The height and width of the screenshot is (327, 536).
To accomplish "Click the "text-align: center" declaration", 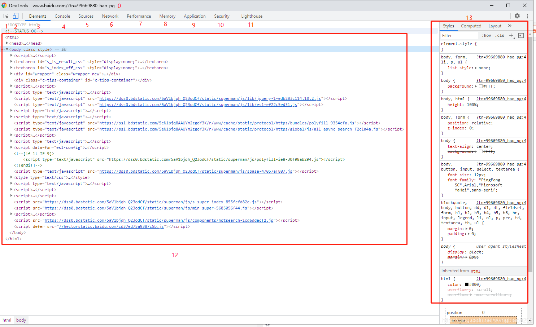I will click(x=470, y=146).
